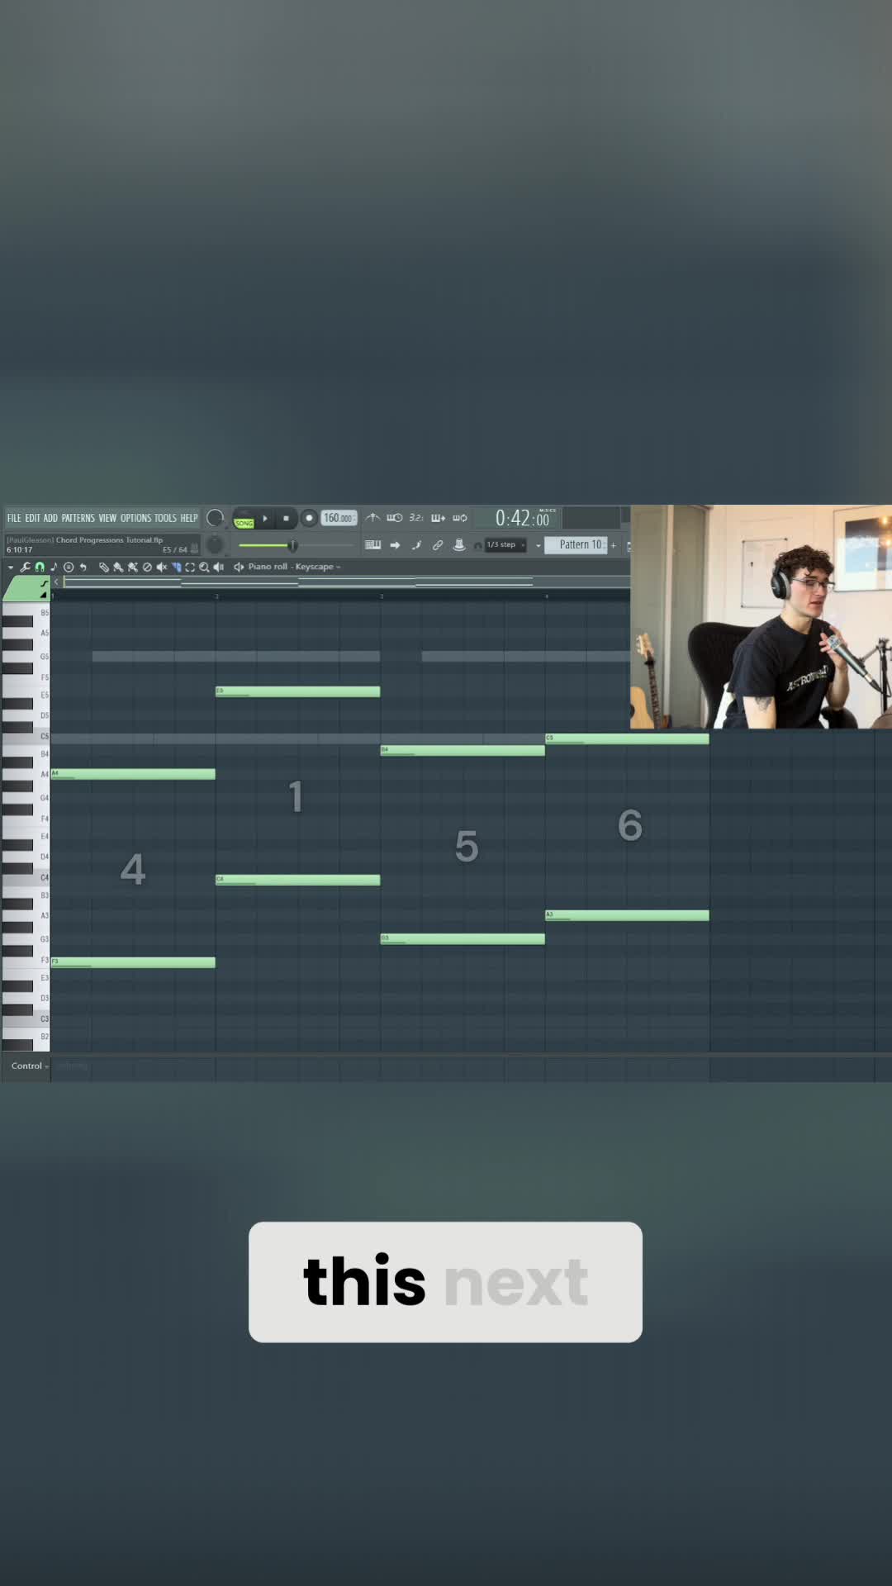Toggle wait for input before recording
The width and height of the screenshot is (892, 1586).
point(394,518)
